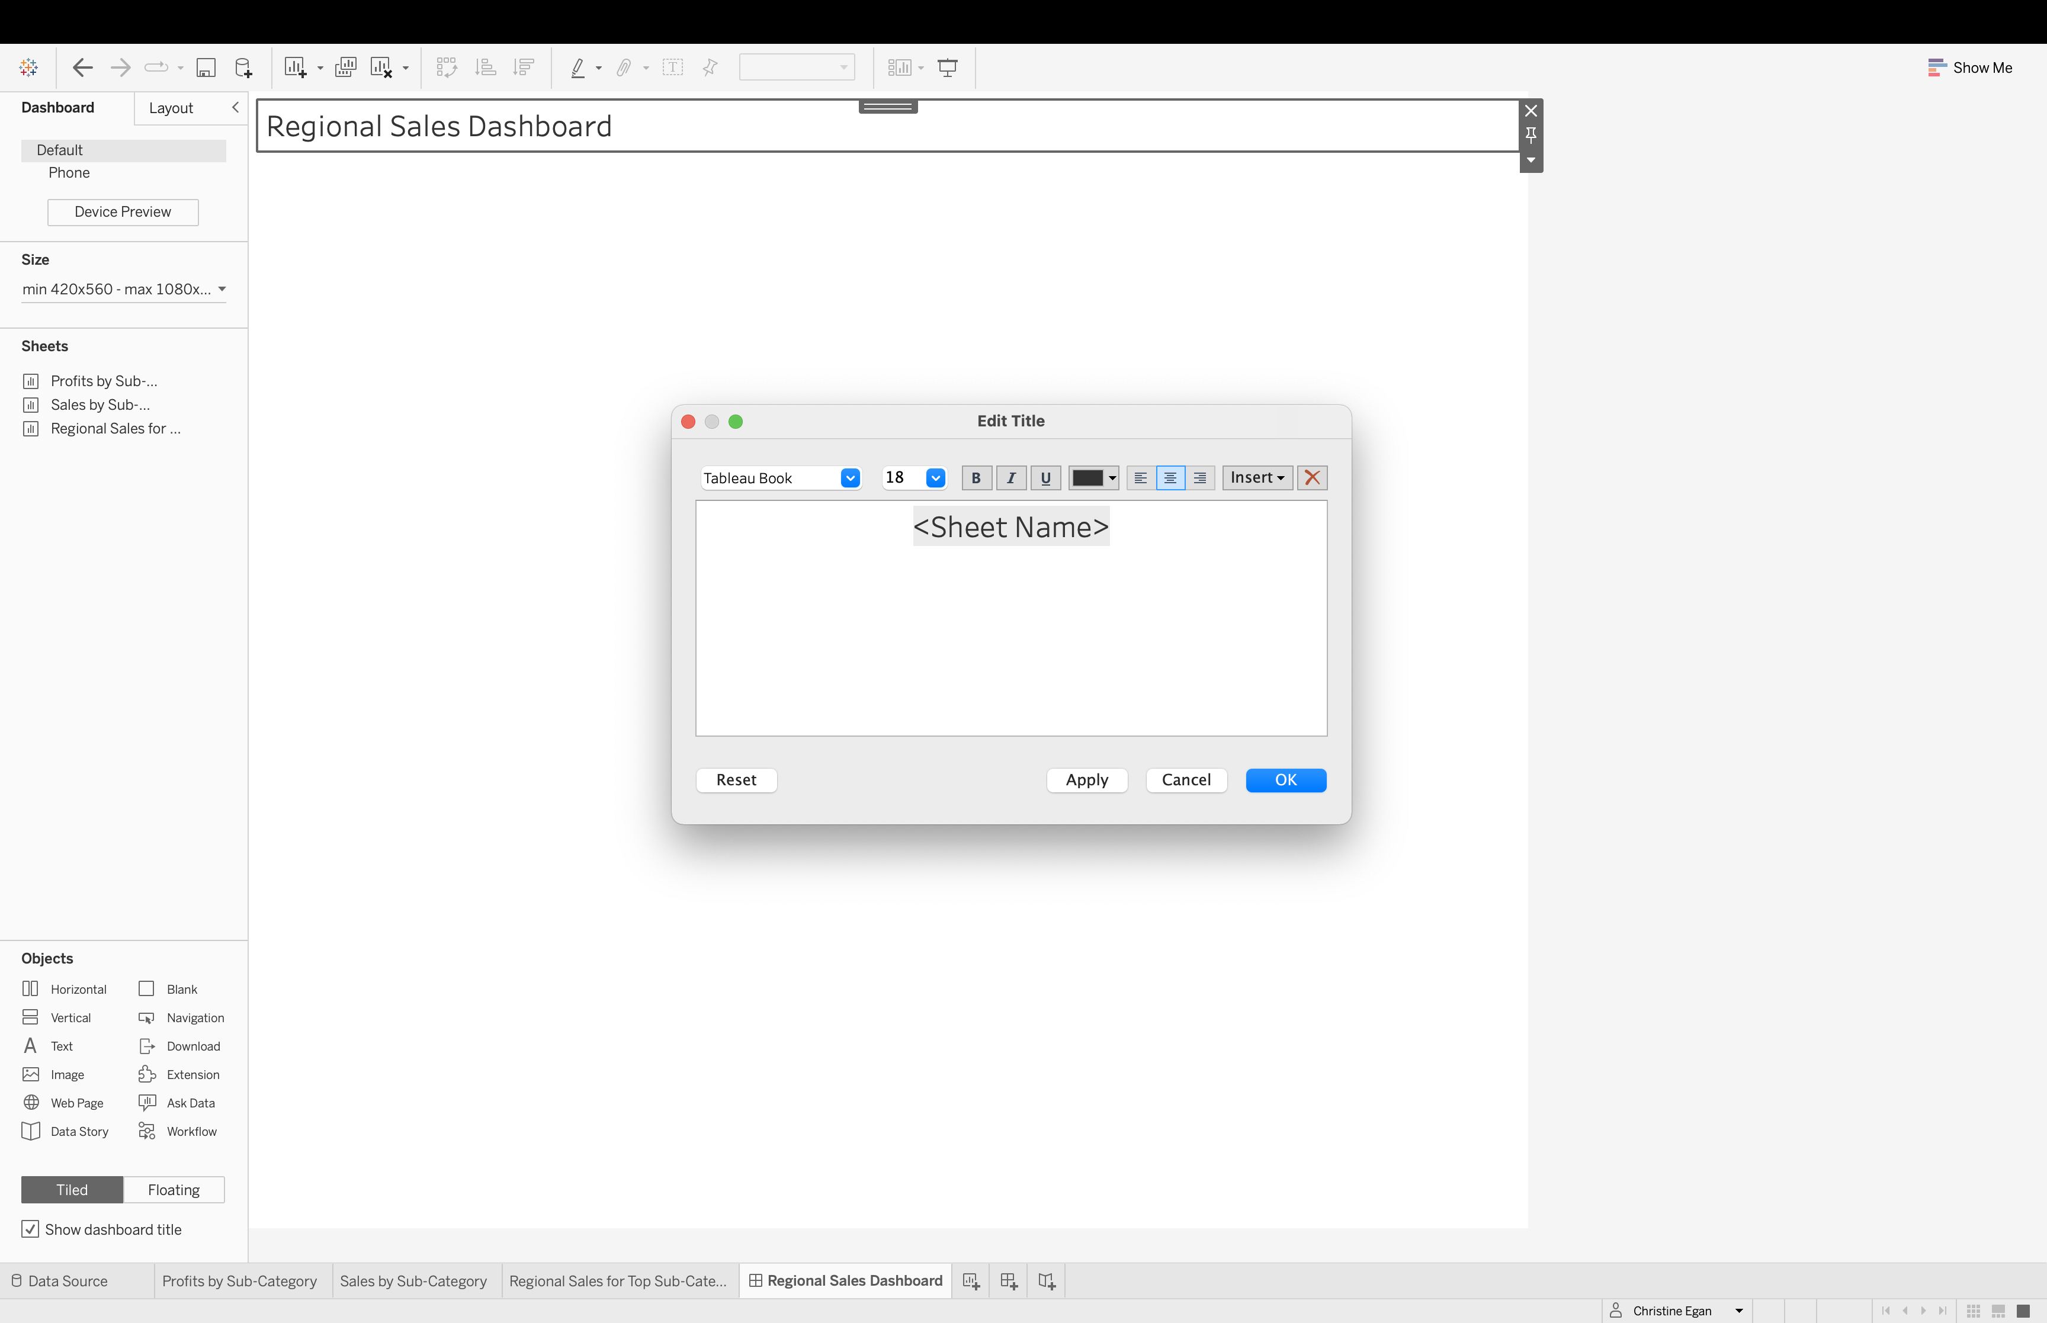The height and width of the screenshot is (1323, 2047).
Task: Switch to the Layout tab
Action: tap(171, 107)
